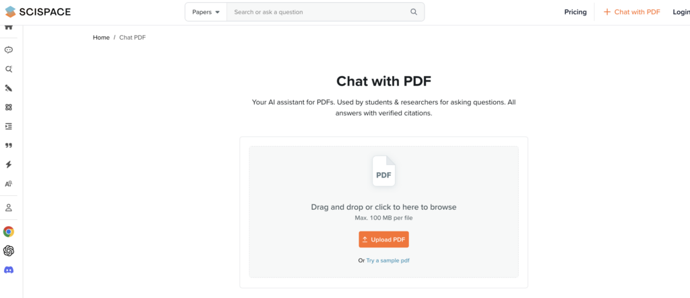690x298 pixels.
Task: Focus the Search or ask a question field
Action: coord(318,12)
